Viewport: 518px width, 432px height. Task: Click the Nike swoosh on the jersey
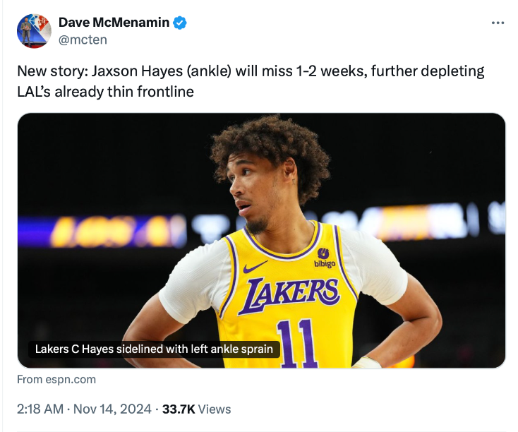[255, 267]
